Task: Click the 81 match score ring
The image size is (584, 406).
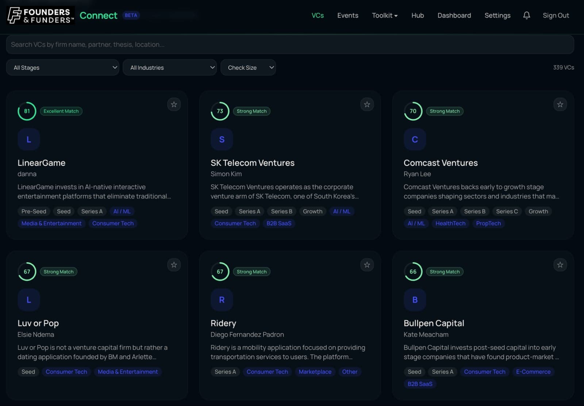Action: point(27,111)
